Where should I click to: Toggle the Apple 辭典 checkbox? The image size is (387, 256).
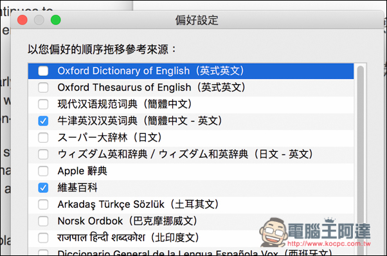coord(43,171)
